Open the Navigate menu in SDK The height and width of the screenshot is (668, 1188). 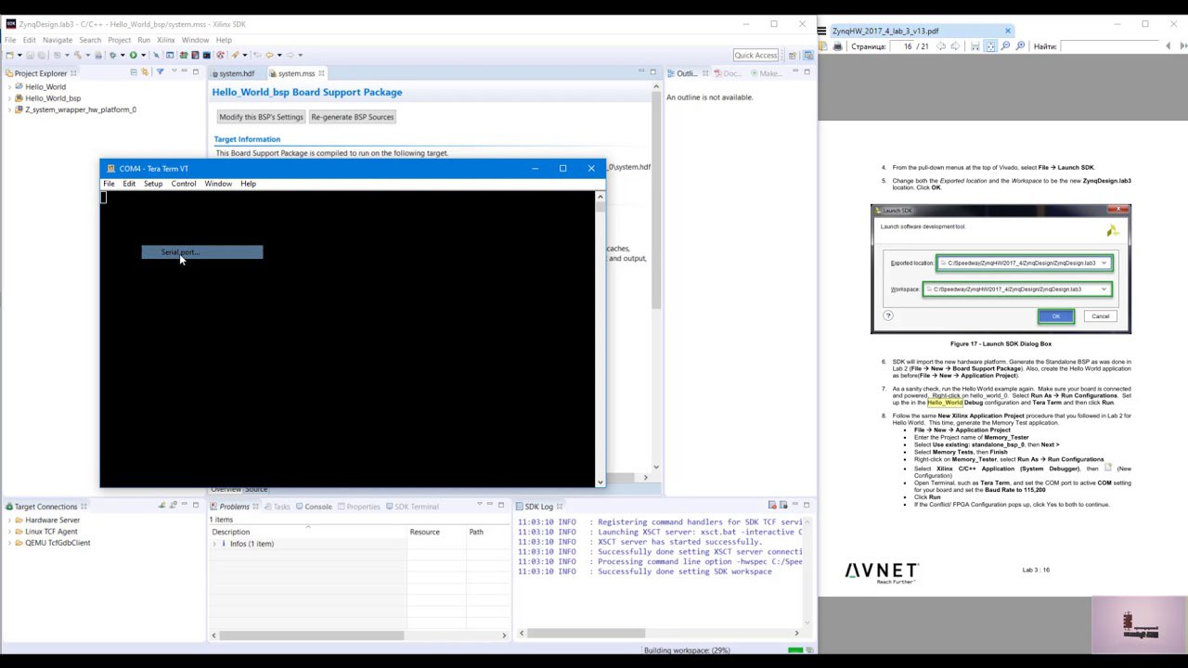[x=58, y=40]
